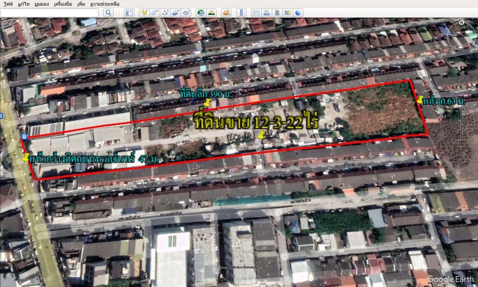Click the label ที่ดินขาย 12-3-22 ไร่

256,122
